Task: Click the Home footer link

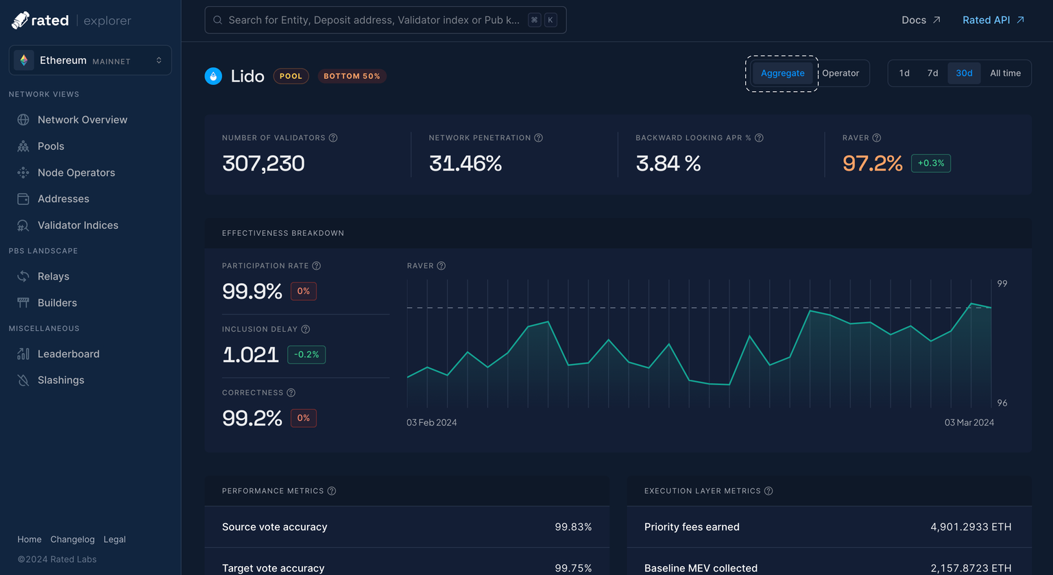Action: pyautogui.click(x=29, y=539)
